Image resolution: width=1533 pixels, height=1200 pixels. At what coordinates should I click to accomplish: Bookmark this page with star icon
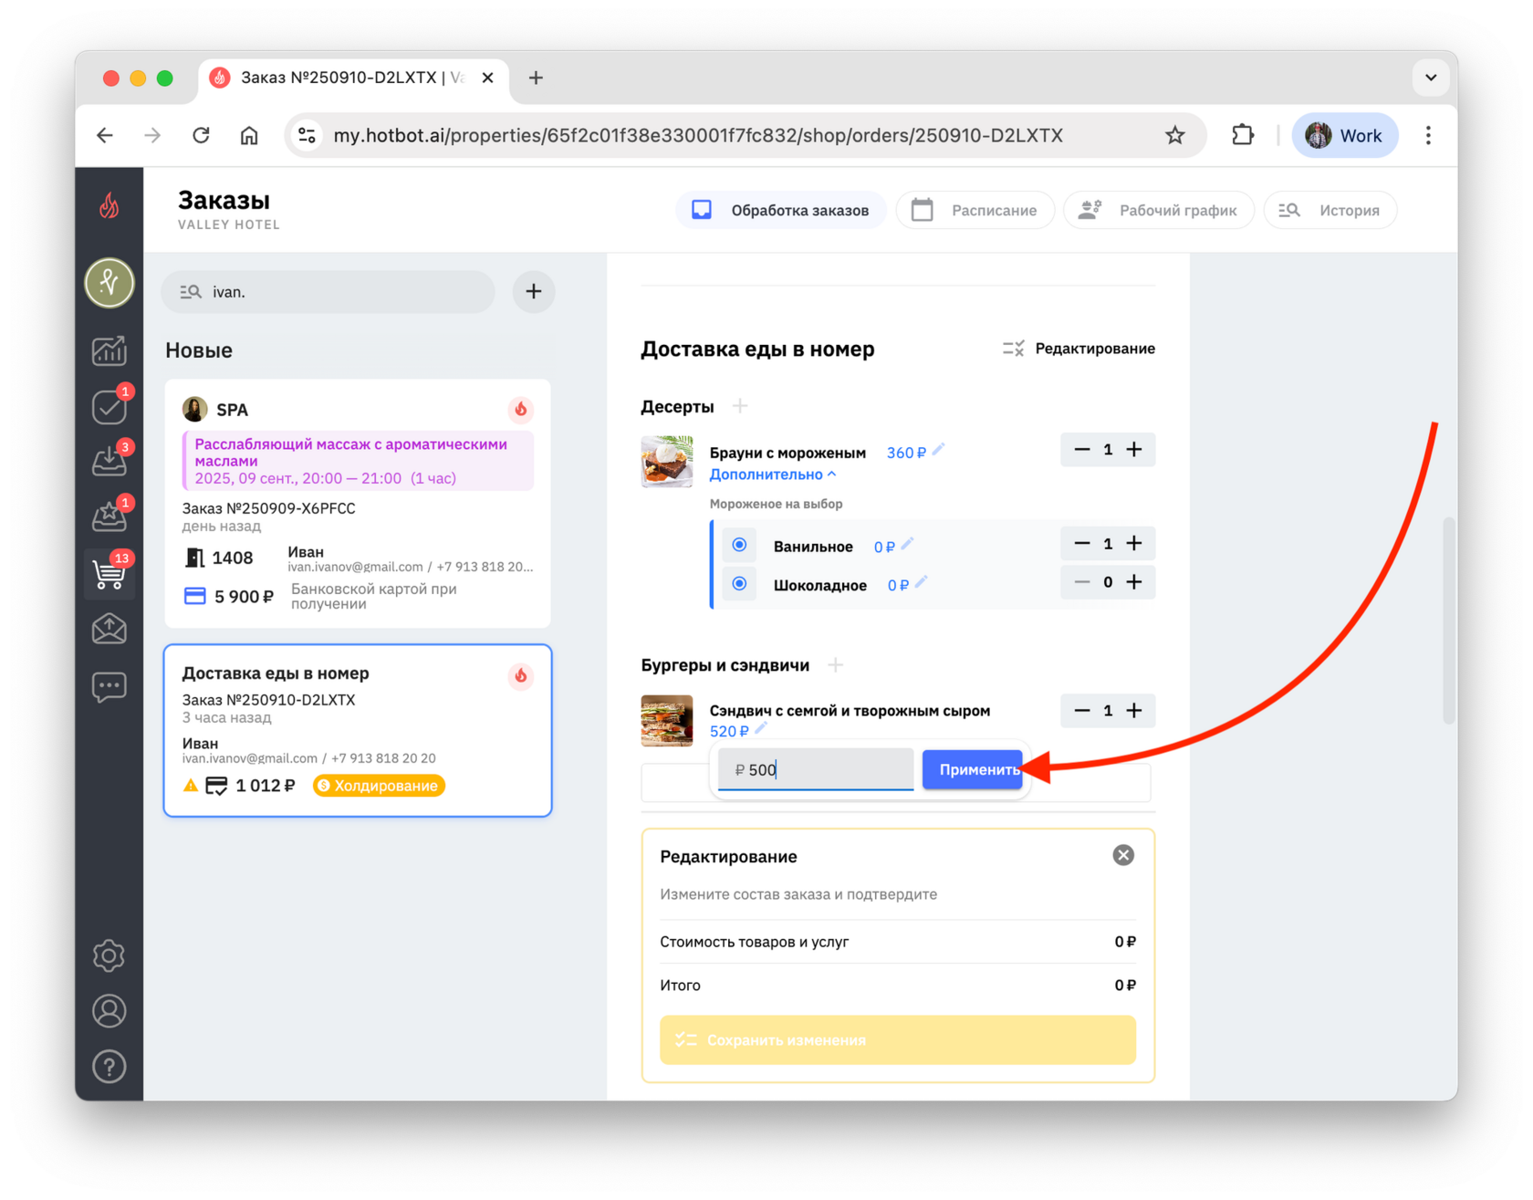(1175, 136)
